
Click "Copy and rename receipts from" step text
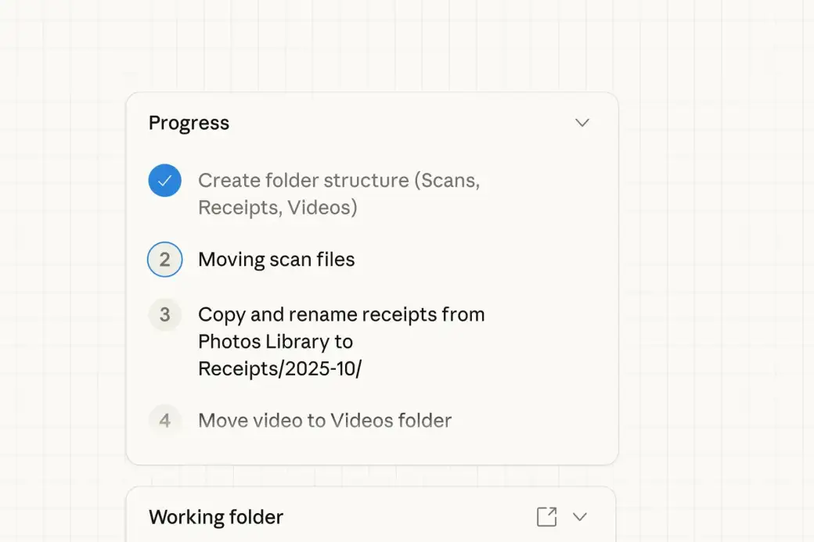[x=341, y=314]
